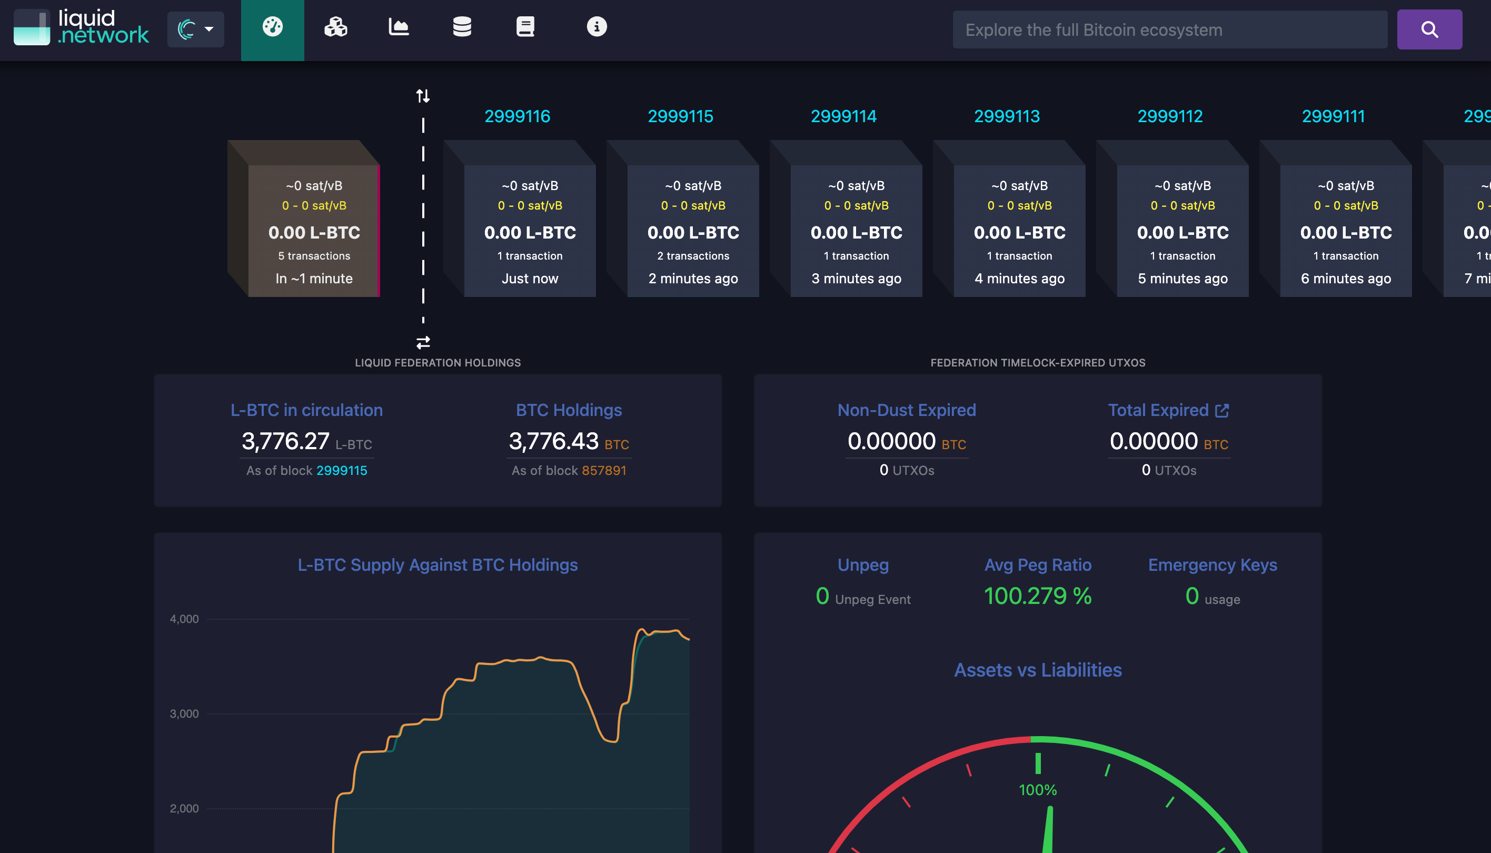Open As of block 2999115 link
The width and height of the screenshot is (1491, 853).
[341, 470]
